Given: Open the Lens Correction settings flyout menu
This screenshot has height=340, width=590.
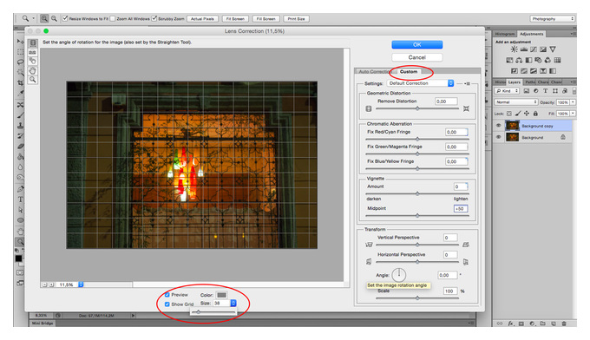Looking at the screenshot, I should (468, 83).
